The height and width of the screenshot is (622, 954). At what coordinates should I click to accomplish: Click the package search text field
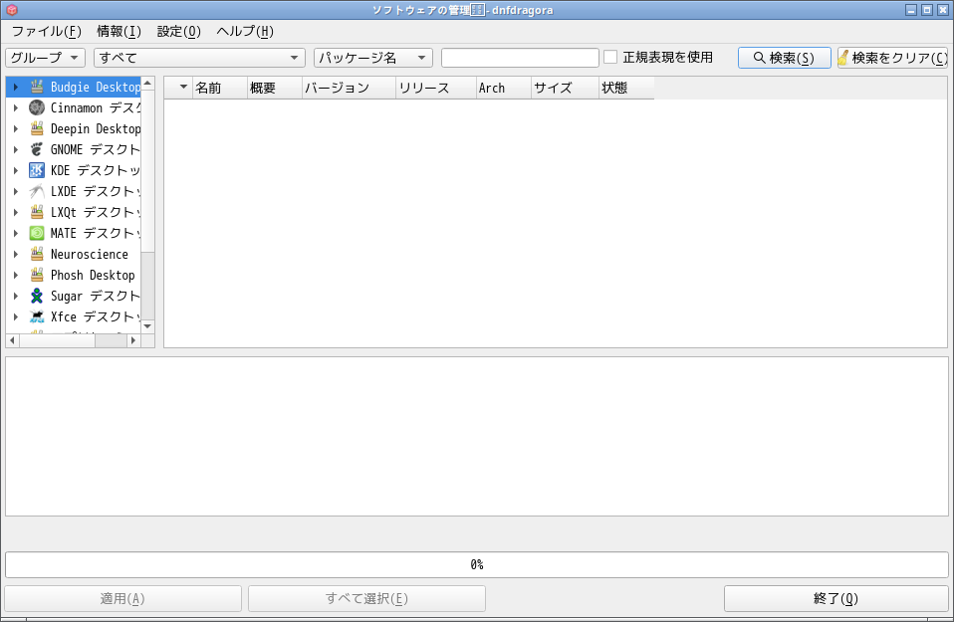[520, 58]
